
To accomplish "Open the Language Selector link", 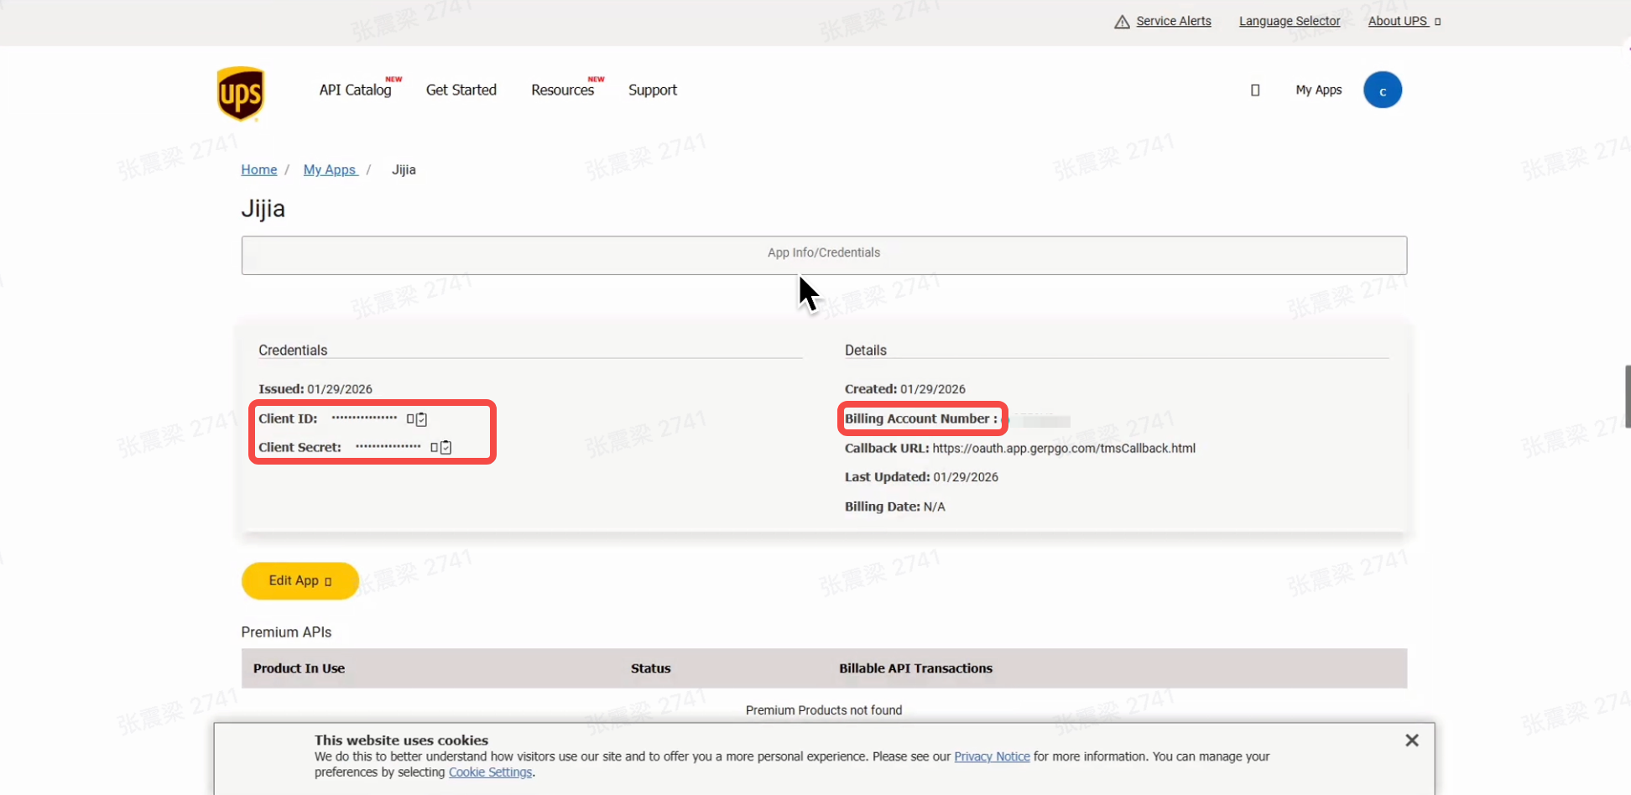I will pos(1290,21).
